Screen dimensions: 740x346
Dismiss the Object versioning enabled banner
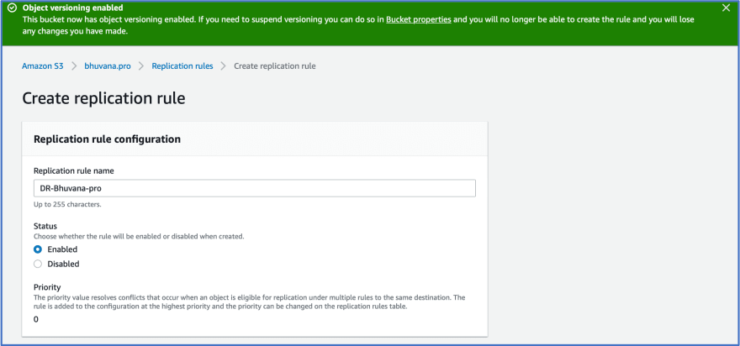(726, 8)
